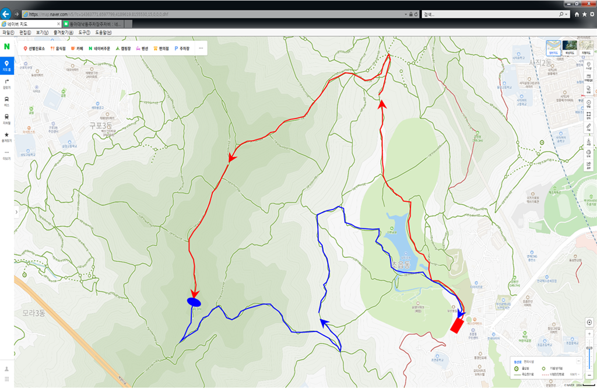The width and height of the screenshot is (597, 388).
Task: Open the 더보기 three-dots sidebar item
Action: (7, 155)
